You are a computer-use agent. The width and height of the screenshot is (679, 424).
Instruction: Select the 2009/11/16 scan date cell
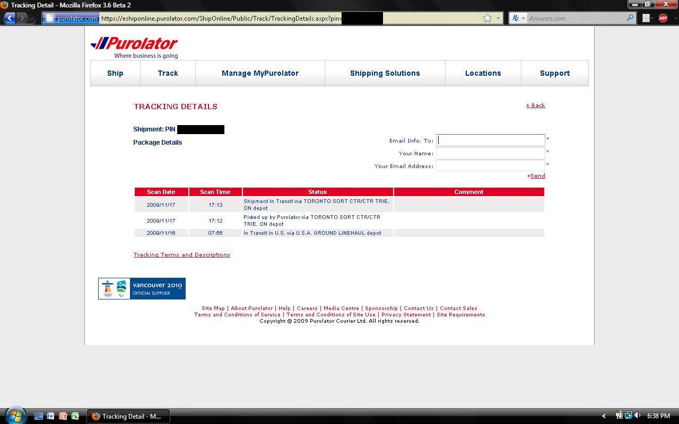tap(161, 233)
